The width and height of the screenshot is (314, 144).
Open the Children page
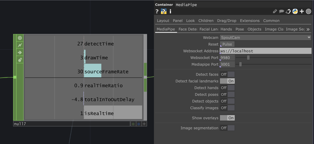tap(206, 21)
